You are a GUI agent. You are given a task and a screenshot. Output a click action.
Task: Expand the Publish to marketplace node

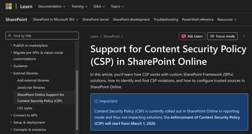click(x=11, y=46)
